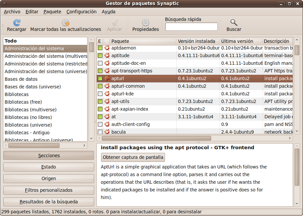Click the Ubuntu icon beside apt-utils
Screen dimensions: 303x216
click(x=107, y=101)
